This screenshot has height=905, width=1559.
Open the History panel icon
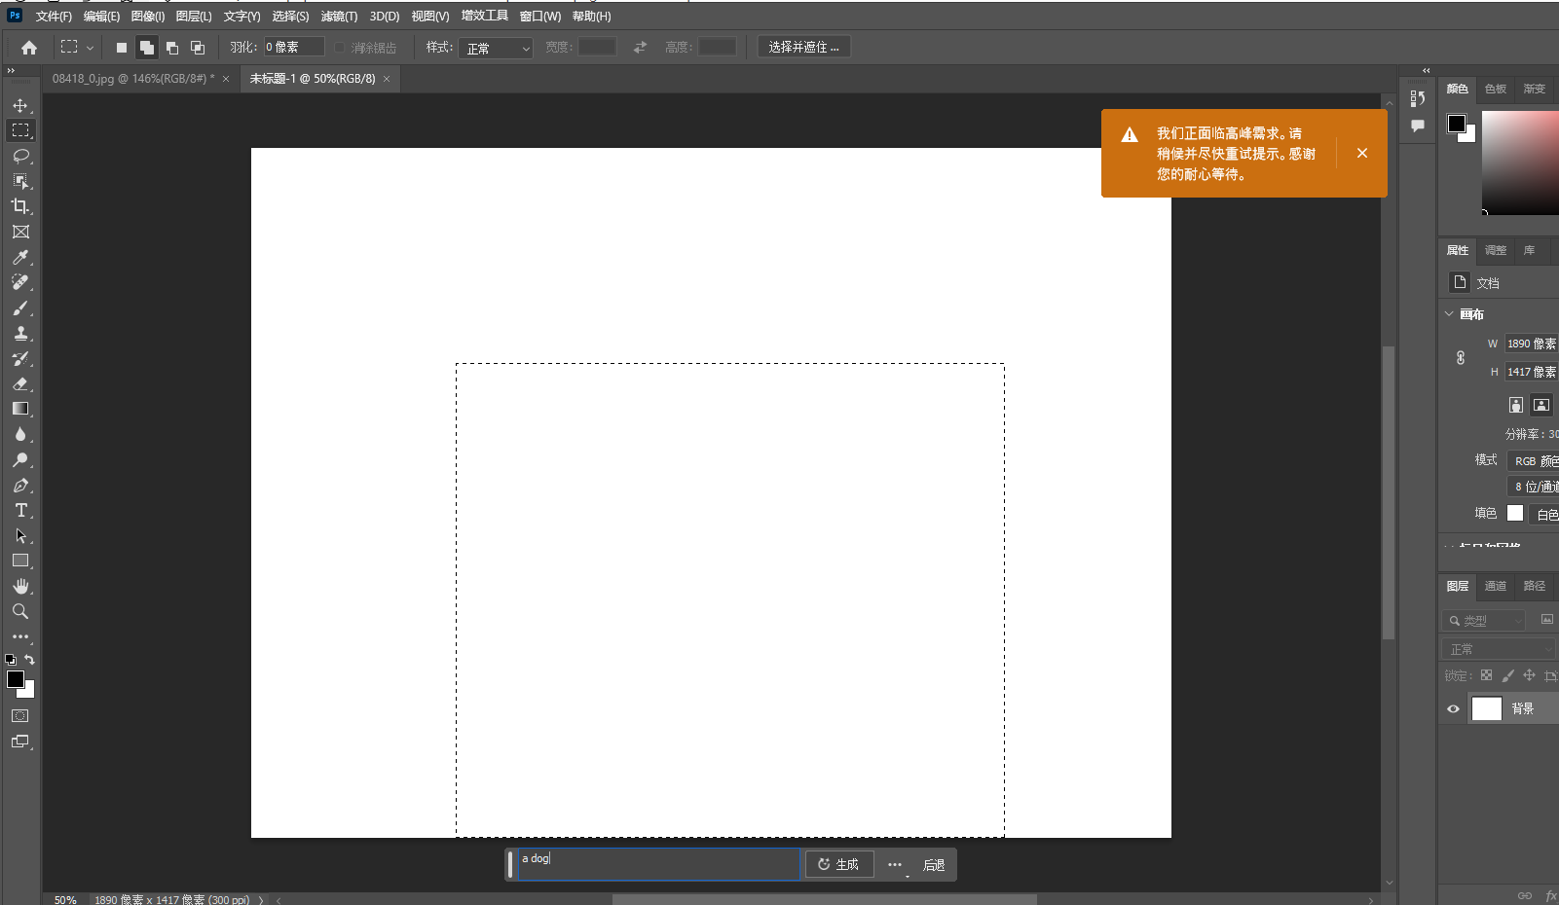pos(1418,98)
